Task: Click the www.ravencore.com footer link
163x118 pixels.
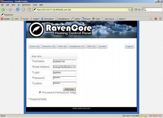Action: (81, 108)
